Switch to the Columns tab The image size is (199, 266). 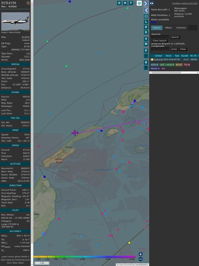181,28
